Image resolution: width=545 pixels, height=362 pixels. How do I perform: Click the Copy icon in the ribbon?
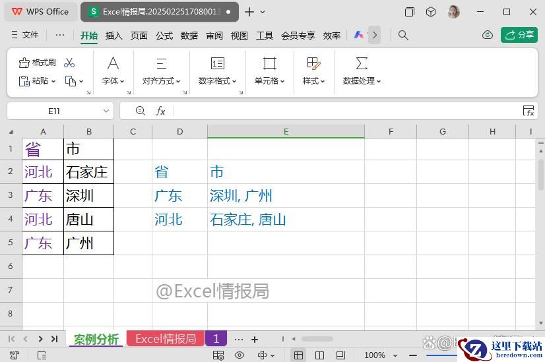(71, 81)
